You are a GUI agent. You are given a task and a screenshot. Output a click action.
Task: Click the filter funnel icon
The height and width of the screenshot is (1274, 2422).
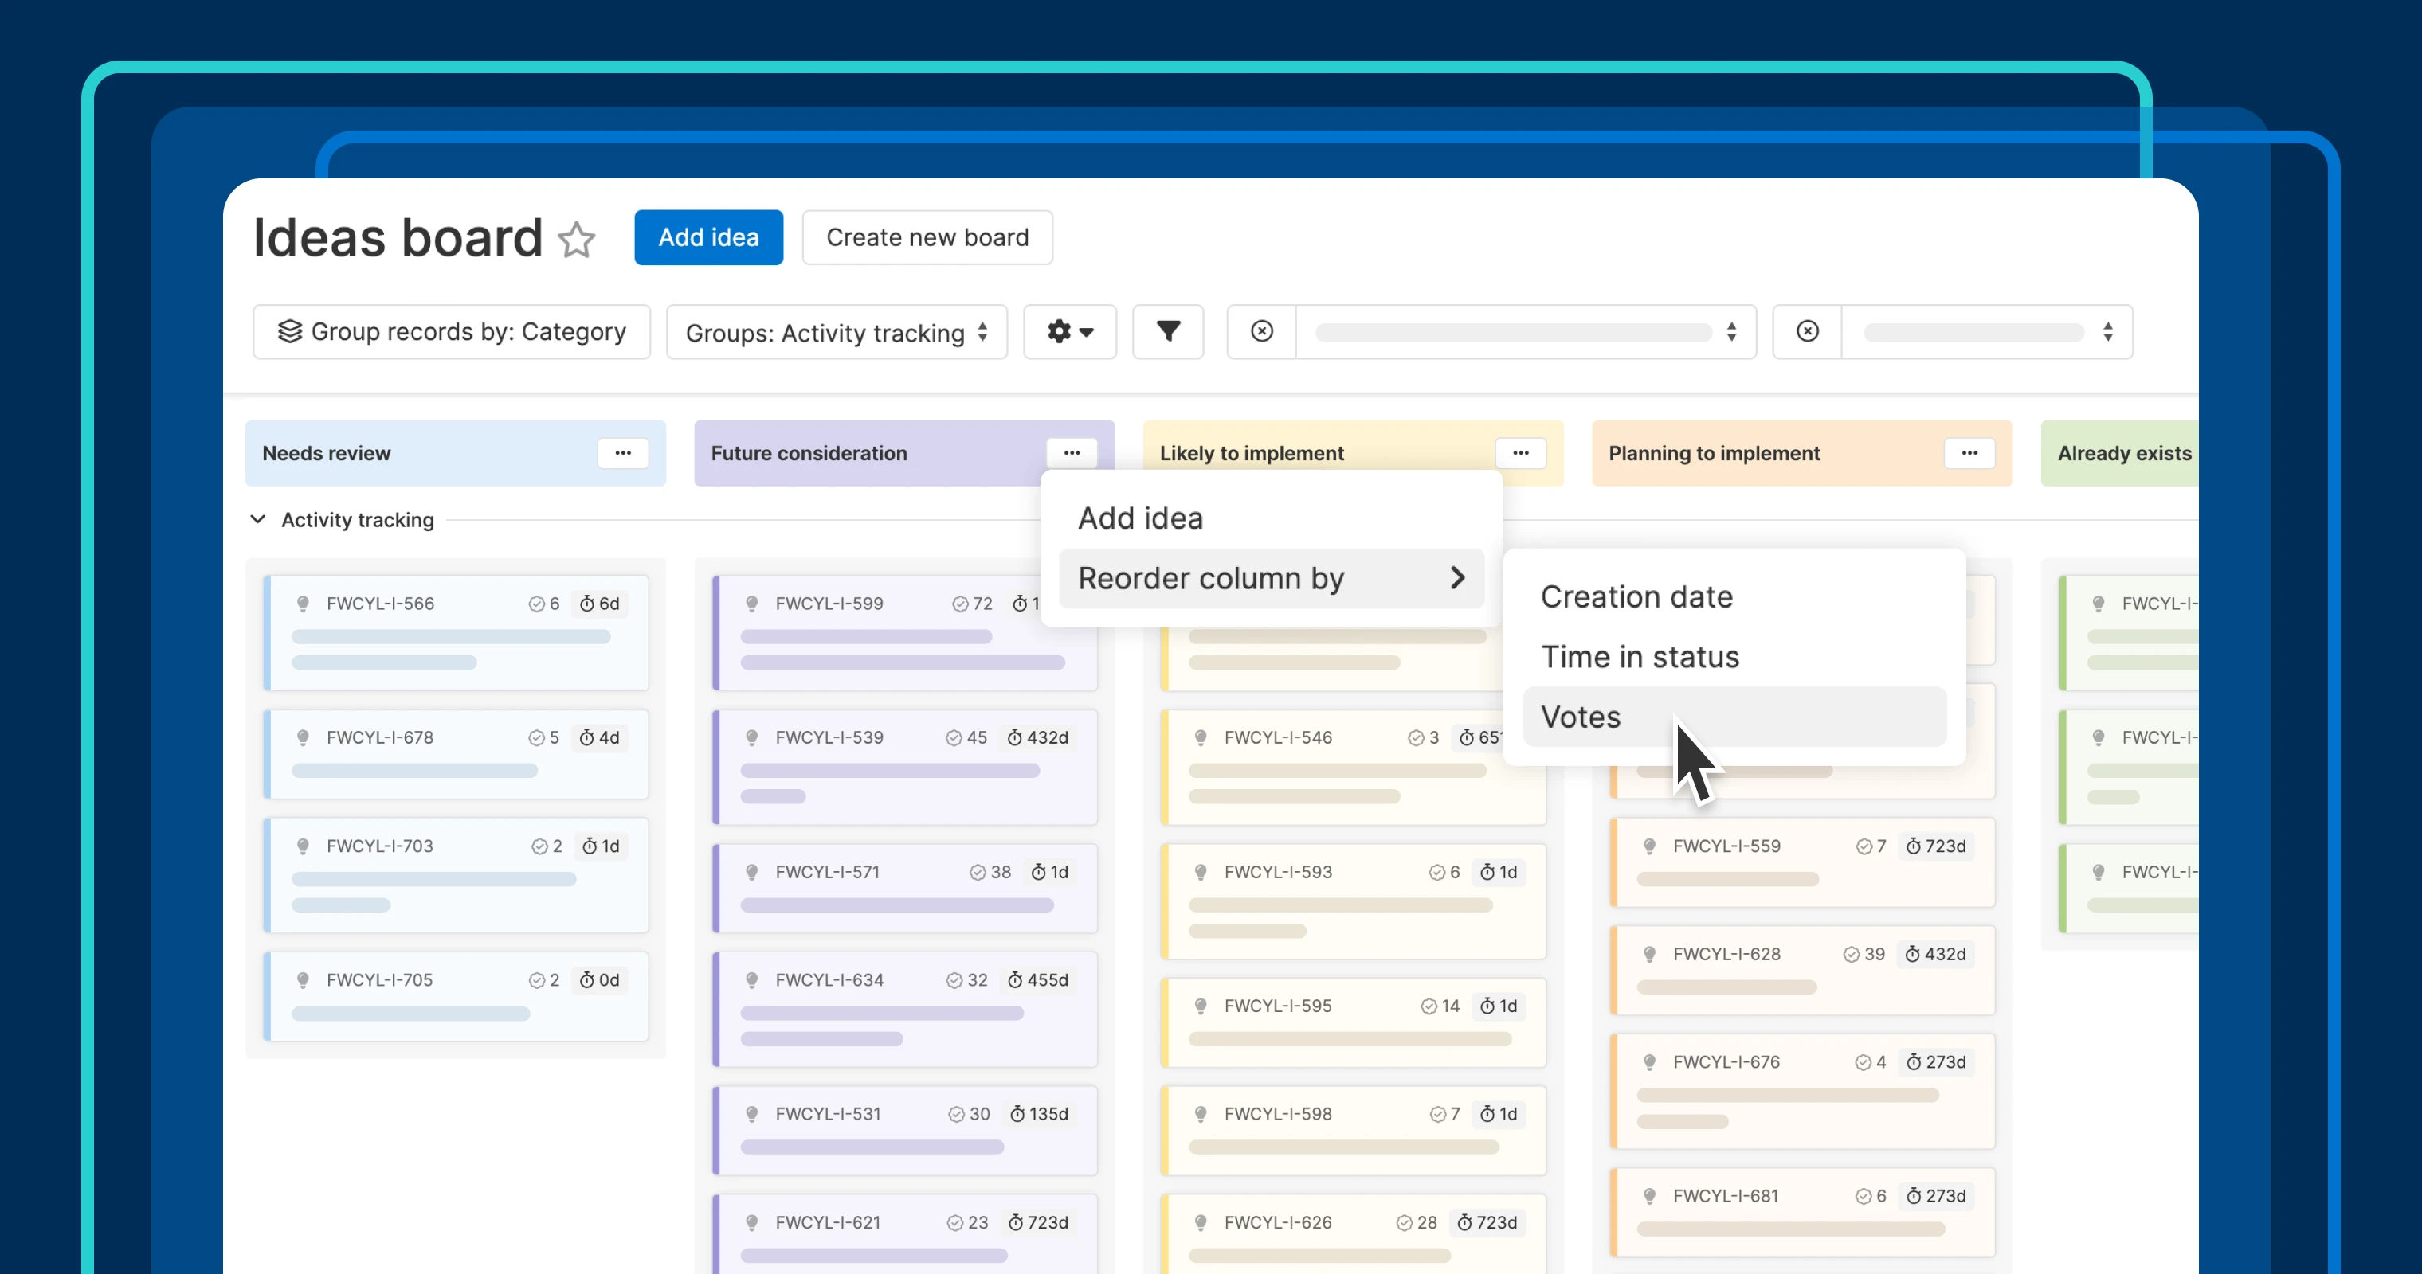pos(1168,332)
